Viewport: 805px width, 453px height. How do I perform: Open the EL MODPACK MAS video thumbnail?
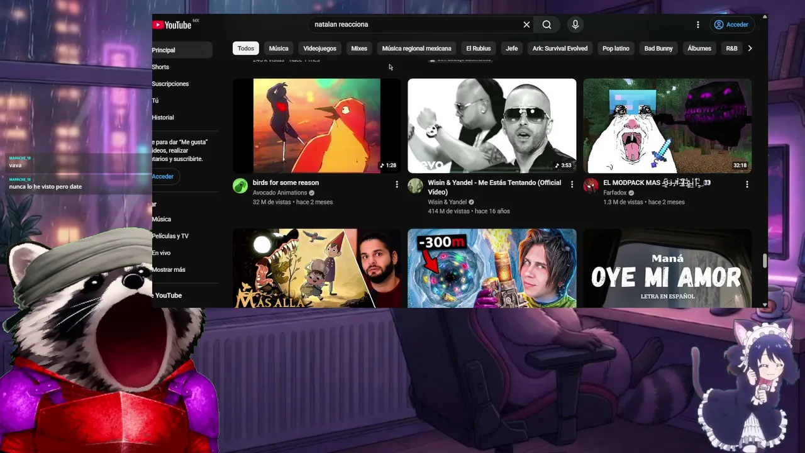[667, 126]
